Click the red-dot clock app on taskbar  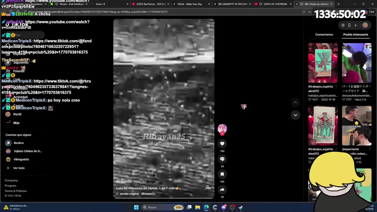pyautogui.click(x=232, y=207)
